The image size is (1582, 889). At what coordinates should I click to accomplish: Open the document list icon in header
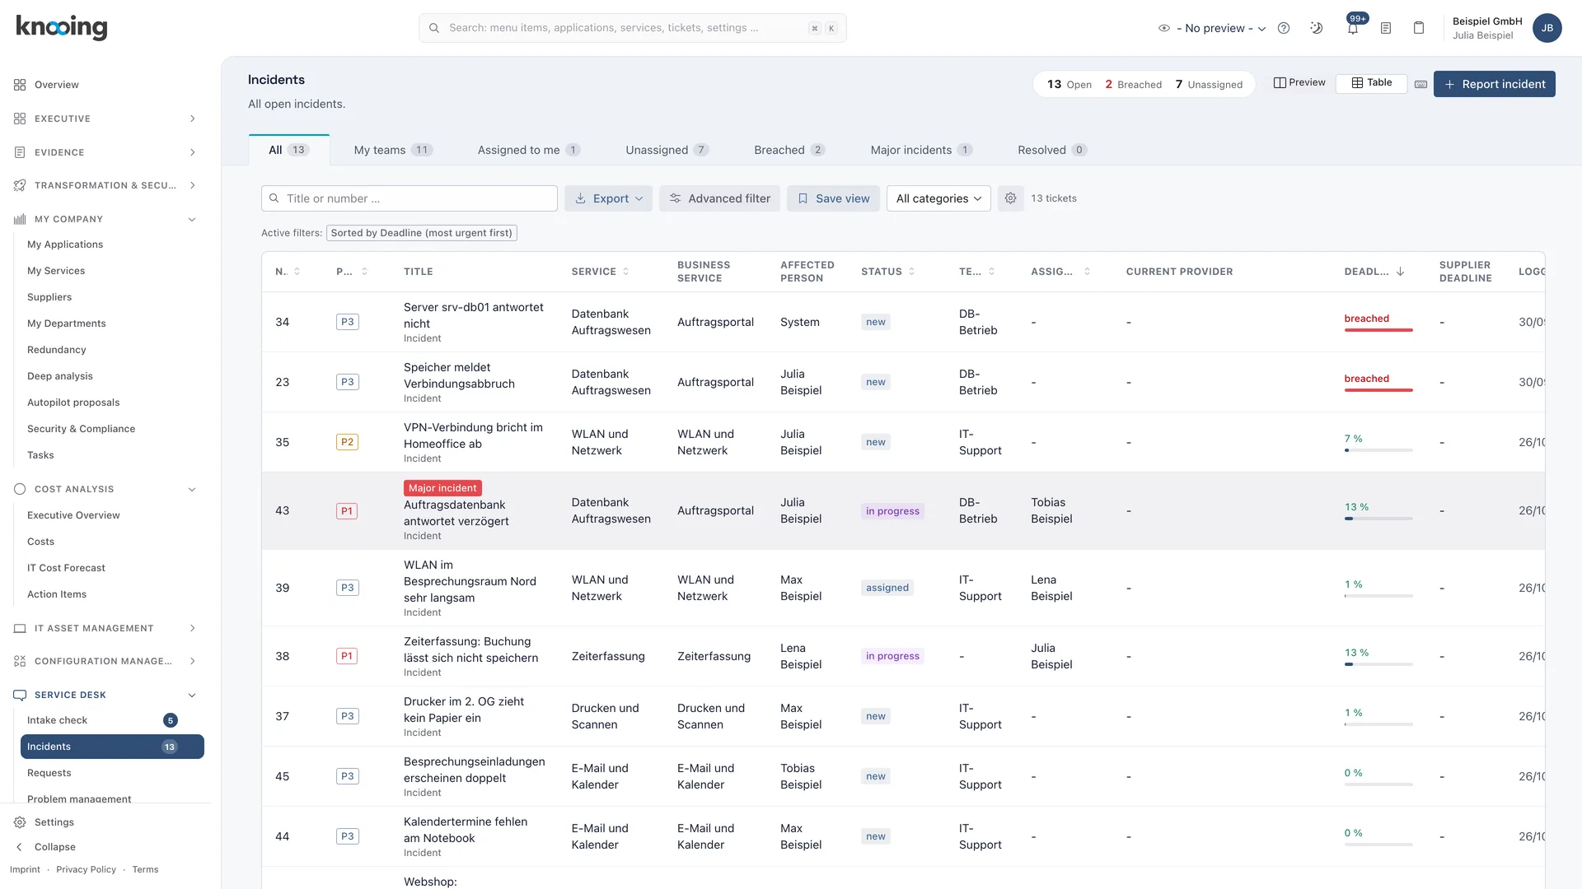(x=1386, y=28)
